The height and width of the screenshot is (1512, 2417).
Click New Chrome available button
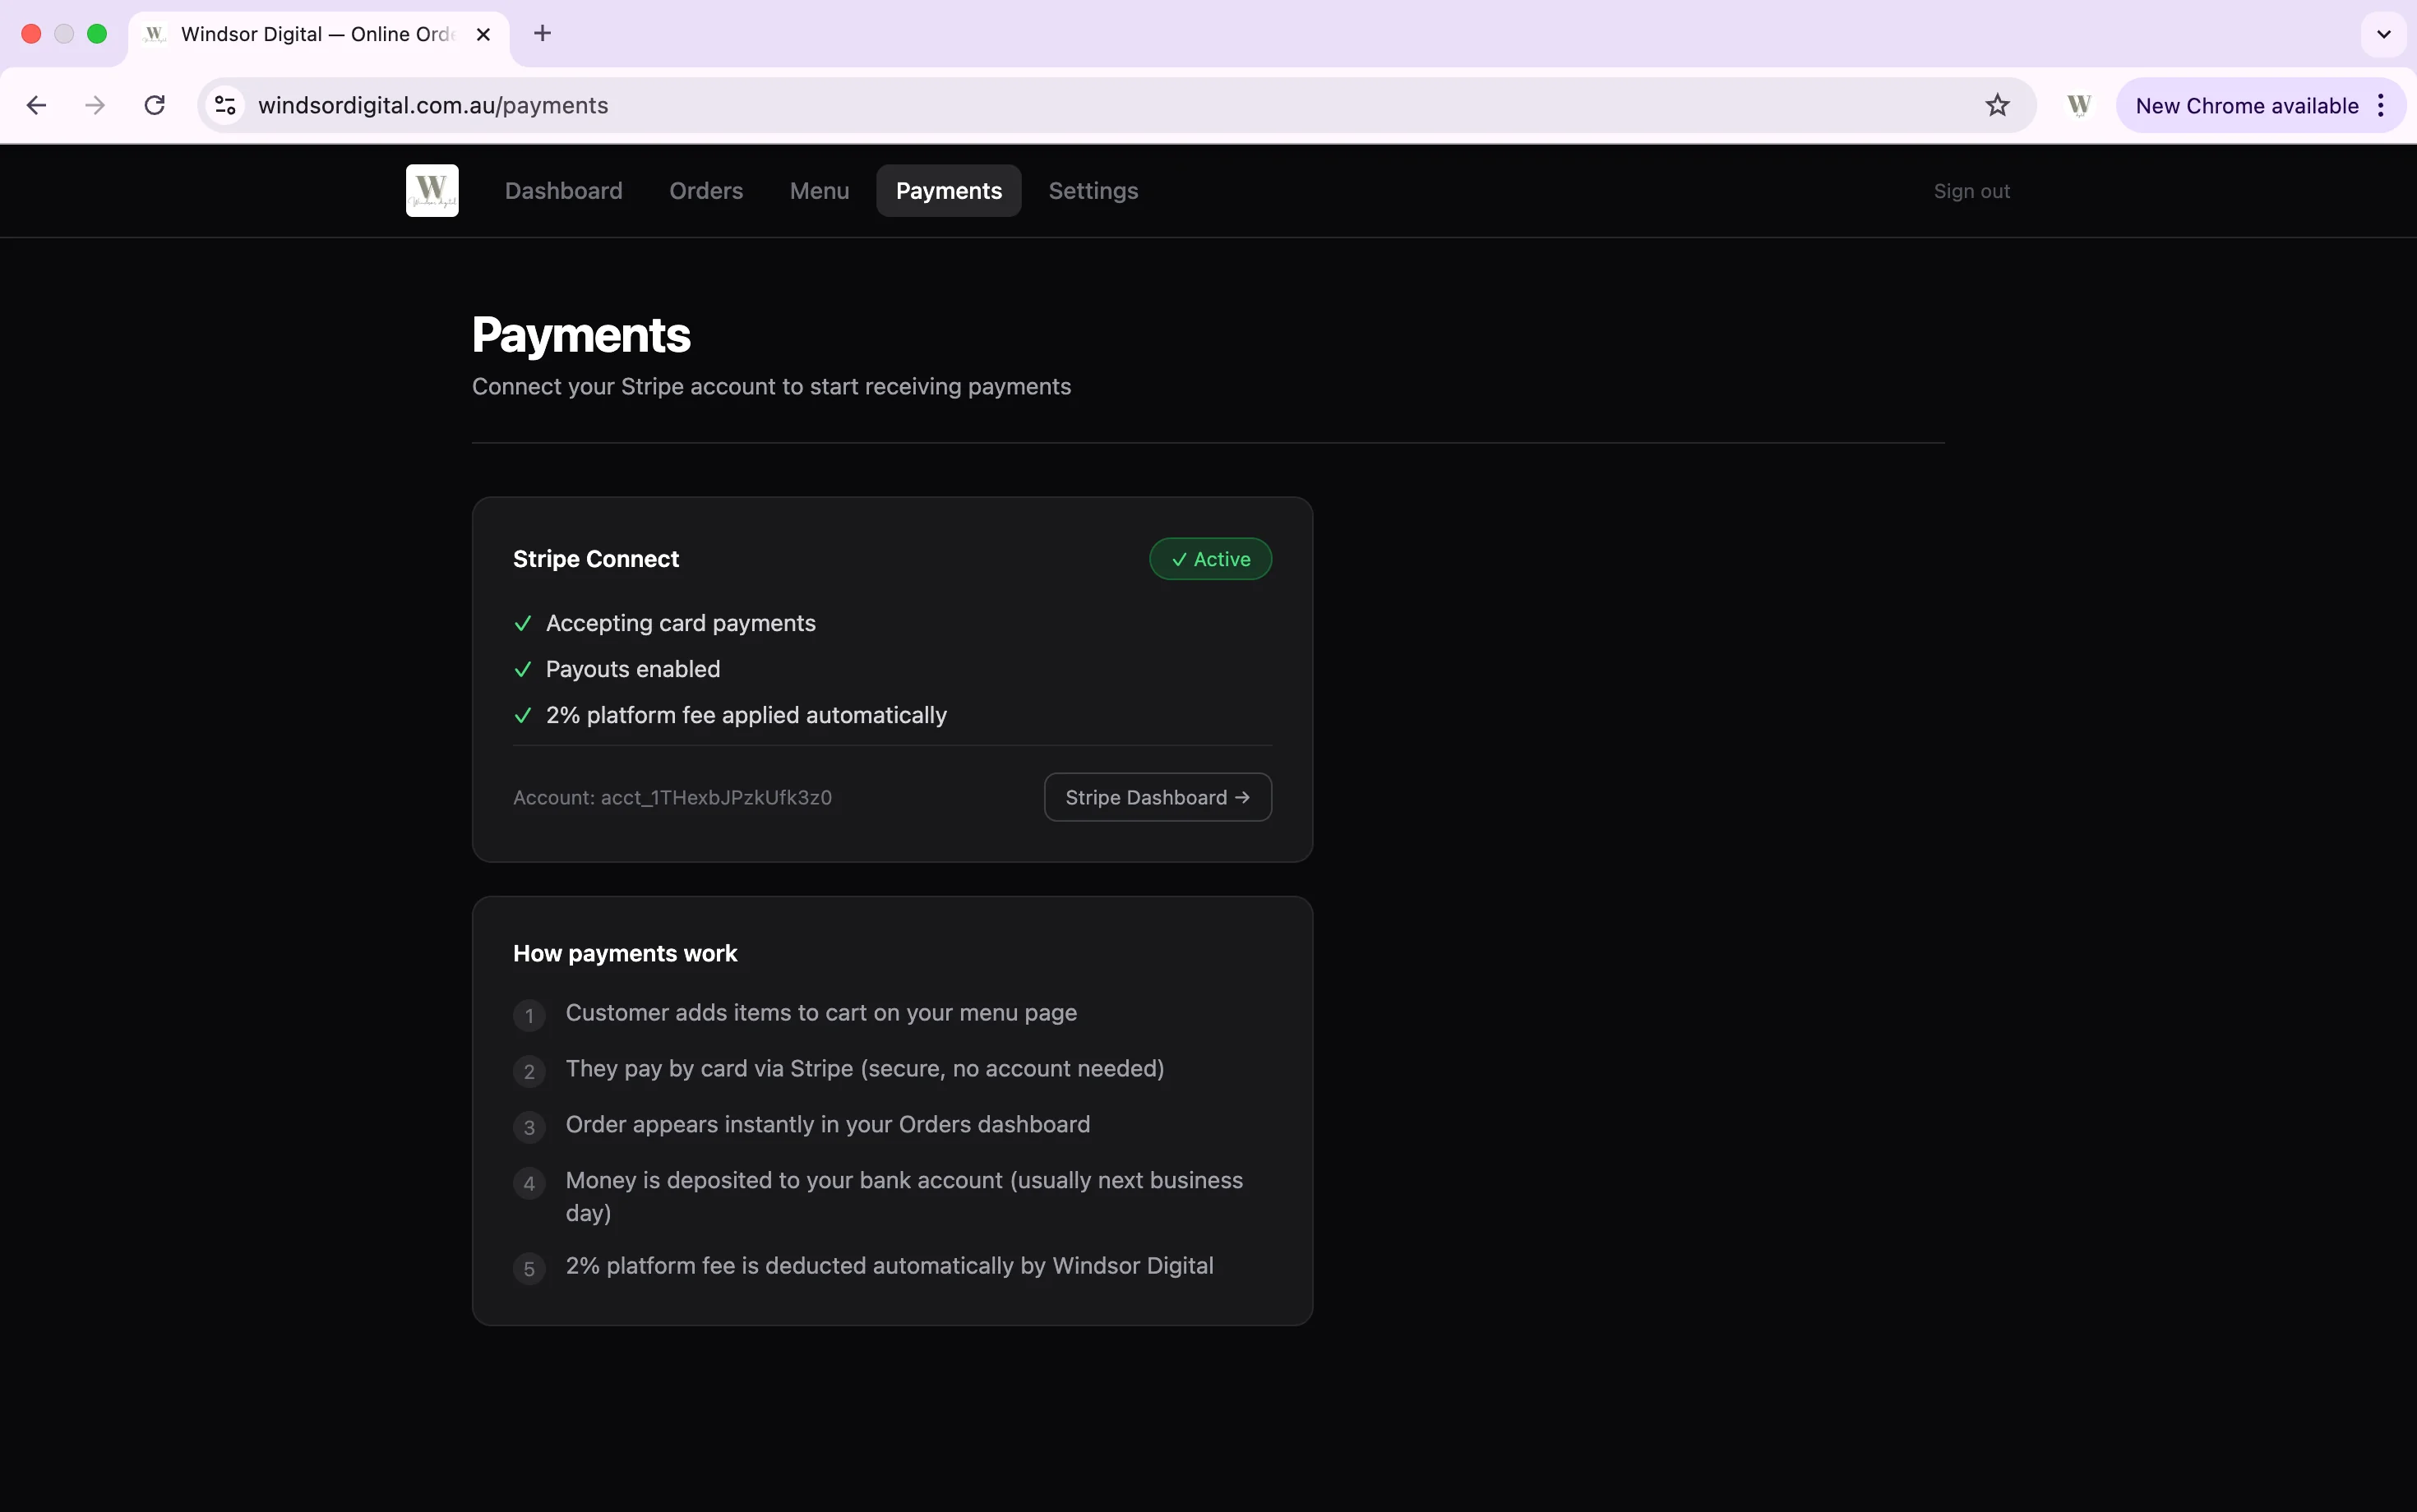click(2246, 105)
